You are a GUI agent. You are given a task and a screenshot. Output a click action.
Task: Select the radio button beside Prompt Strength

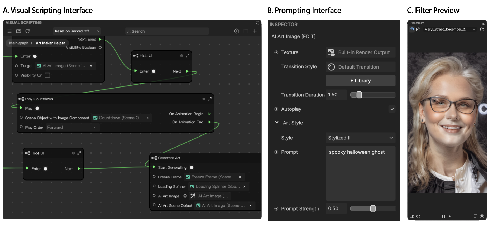pos(276,208)
